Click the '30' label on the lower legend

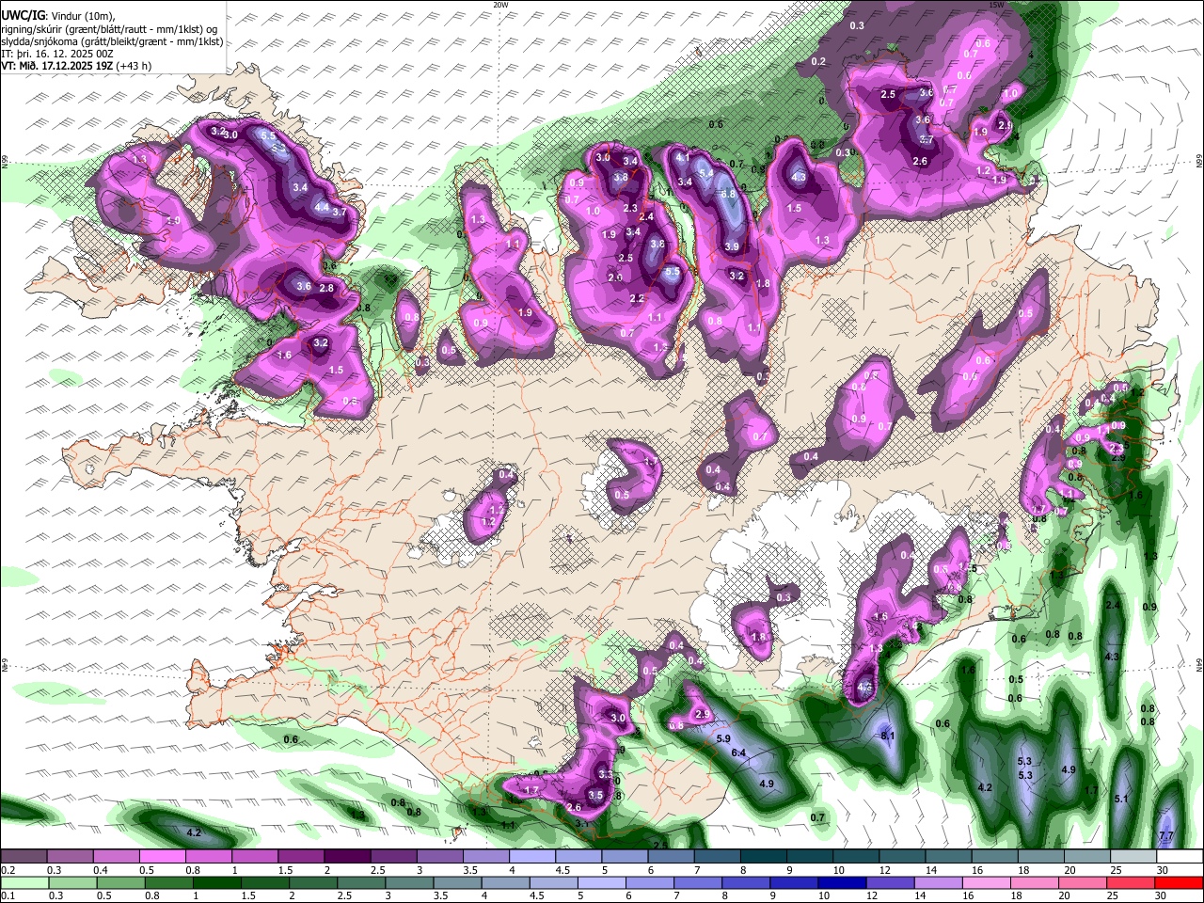pos(1162,895)
